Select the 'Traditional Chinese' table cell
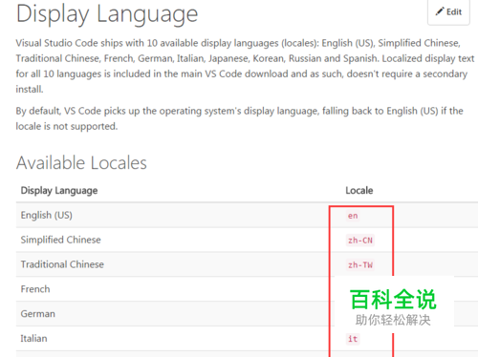The height and width of the screenshot is (357, 478). click(62, 264)
